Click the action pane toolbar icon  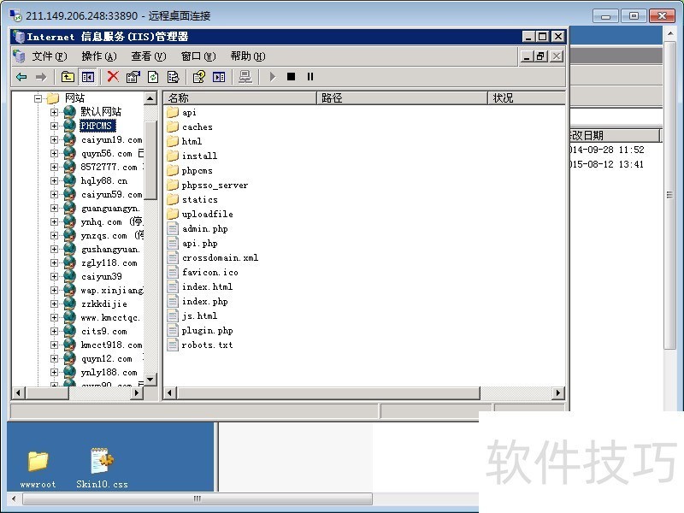tap(219, 77)
